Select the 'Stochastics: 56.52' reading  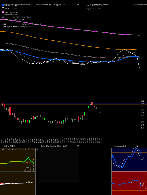10,15
